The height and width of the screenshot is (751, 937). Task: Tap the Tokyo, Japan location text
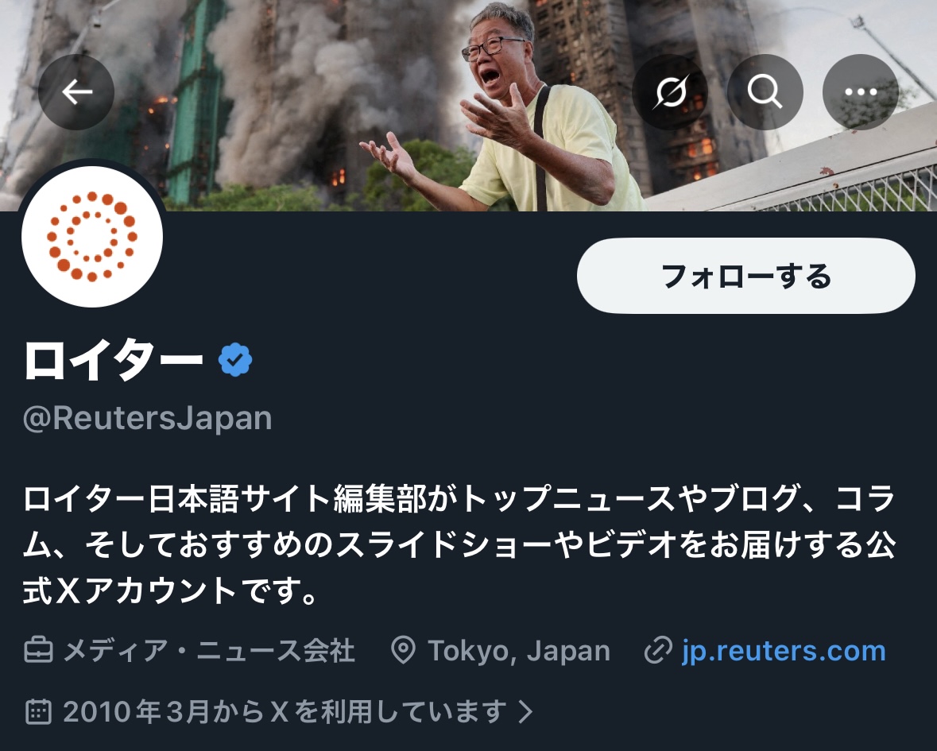(519, 651)
